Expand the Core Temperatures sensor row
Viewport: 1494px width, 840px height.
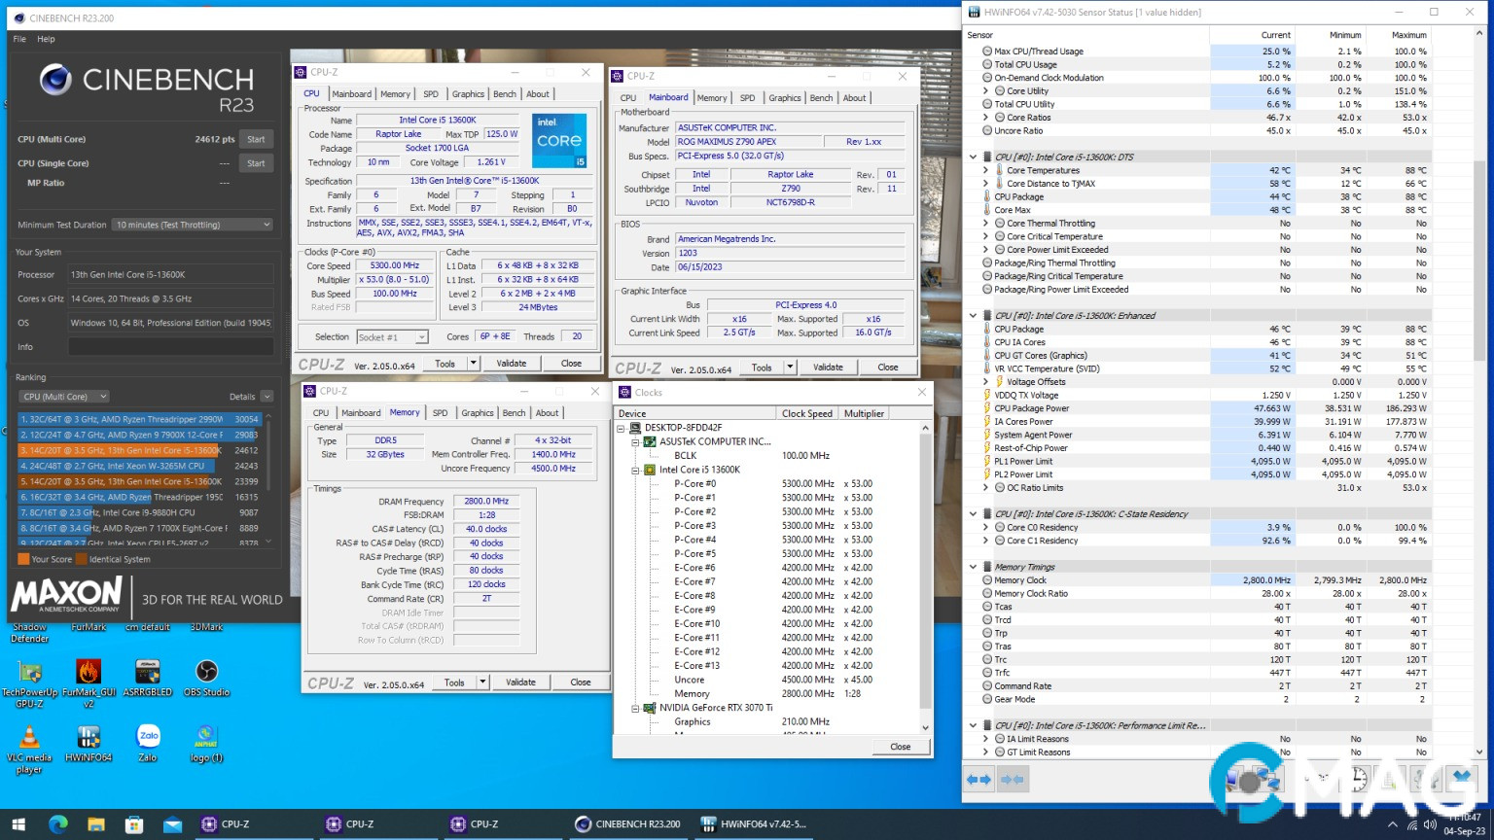pos(985,170)
